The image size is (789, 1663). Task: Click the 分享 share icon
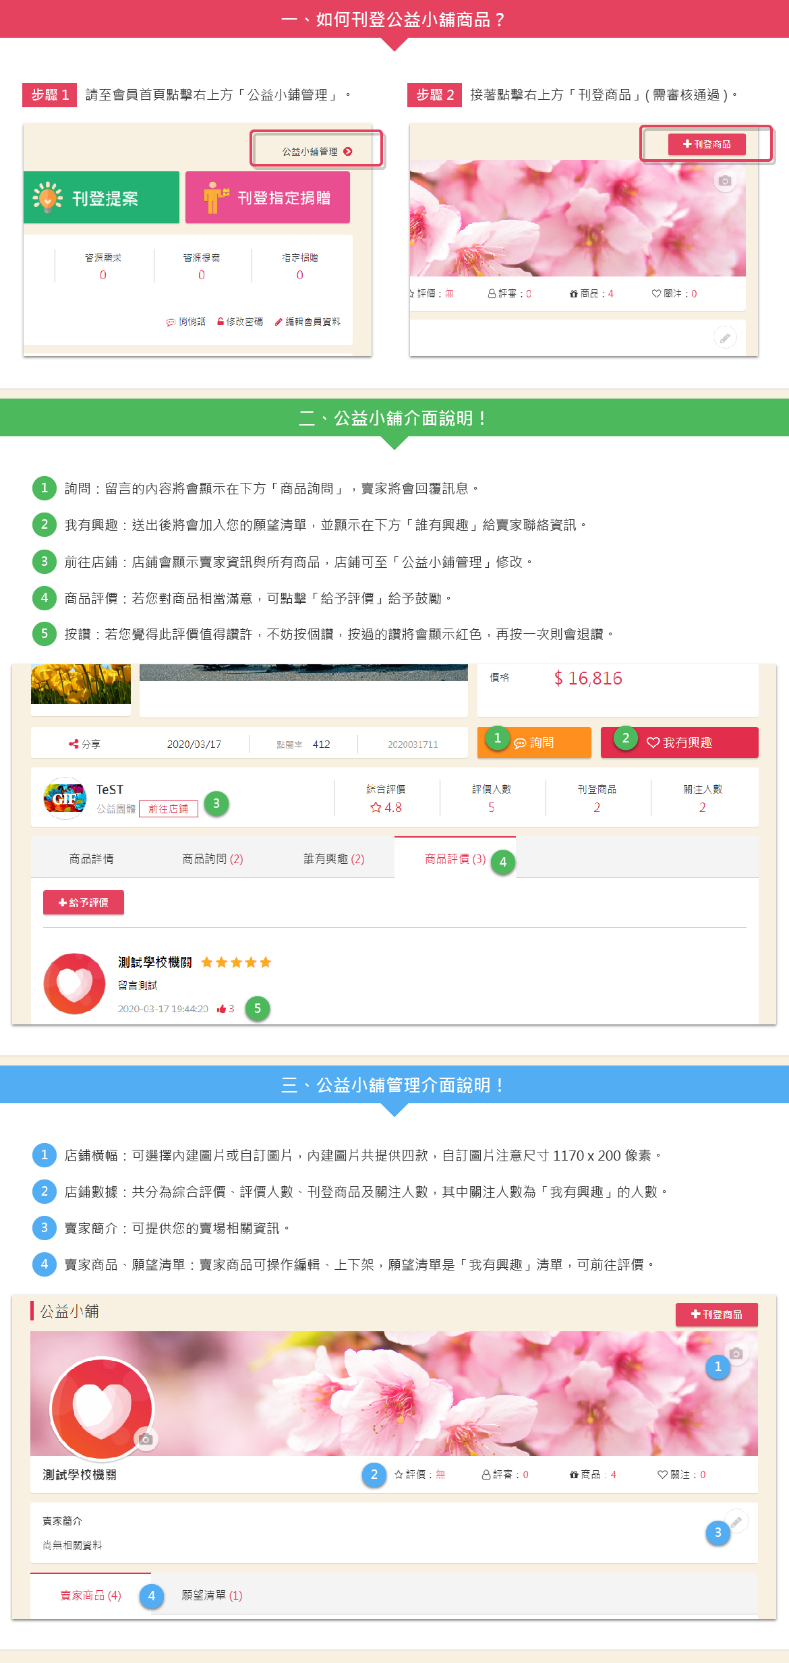(73, 744)
